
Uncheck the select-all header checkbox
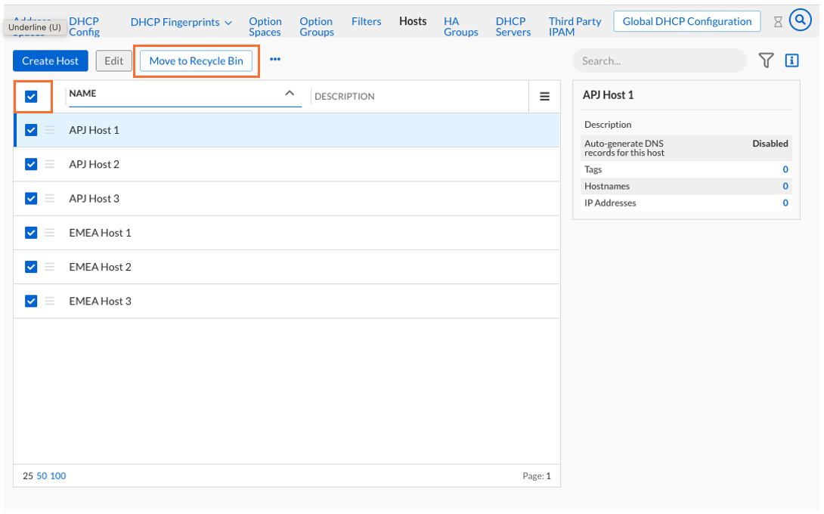click(31, 96)
